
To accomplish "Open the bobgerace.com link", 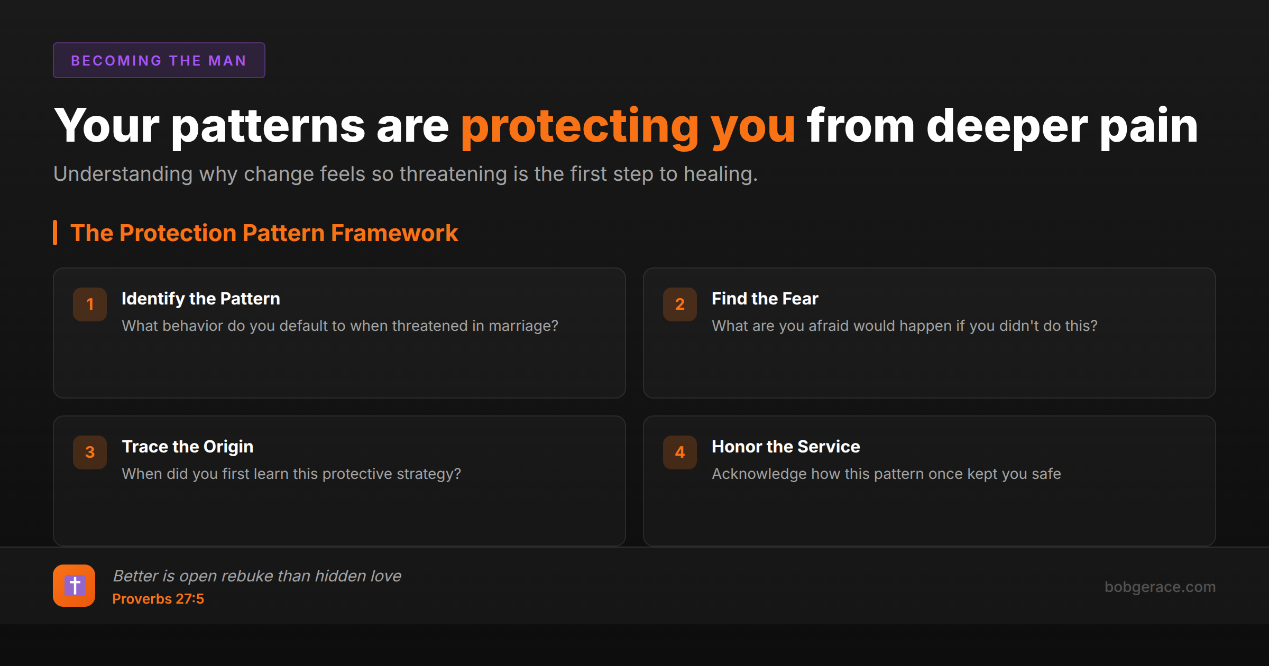I will [x=1160, y=587].
